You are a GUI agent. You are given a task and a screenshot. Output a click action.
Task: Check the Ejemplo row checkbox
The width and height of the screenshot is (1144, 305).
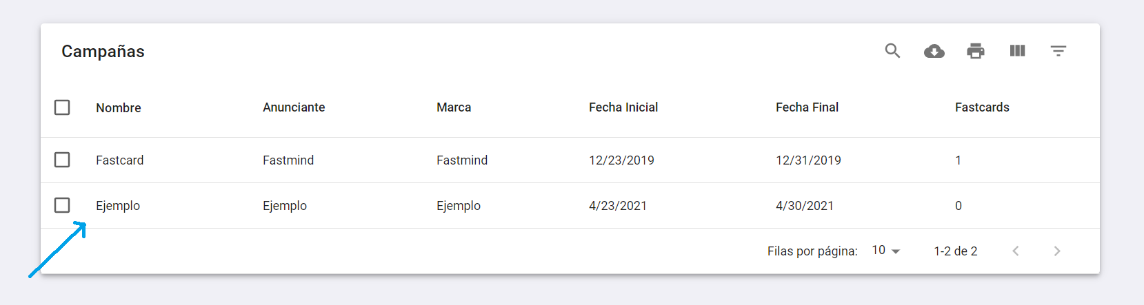tap(62, 205)
